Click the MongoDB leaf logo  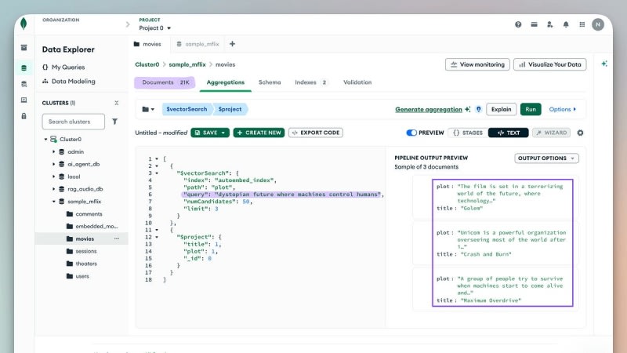coord(24,24)
